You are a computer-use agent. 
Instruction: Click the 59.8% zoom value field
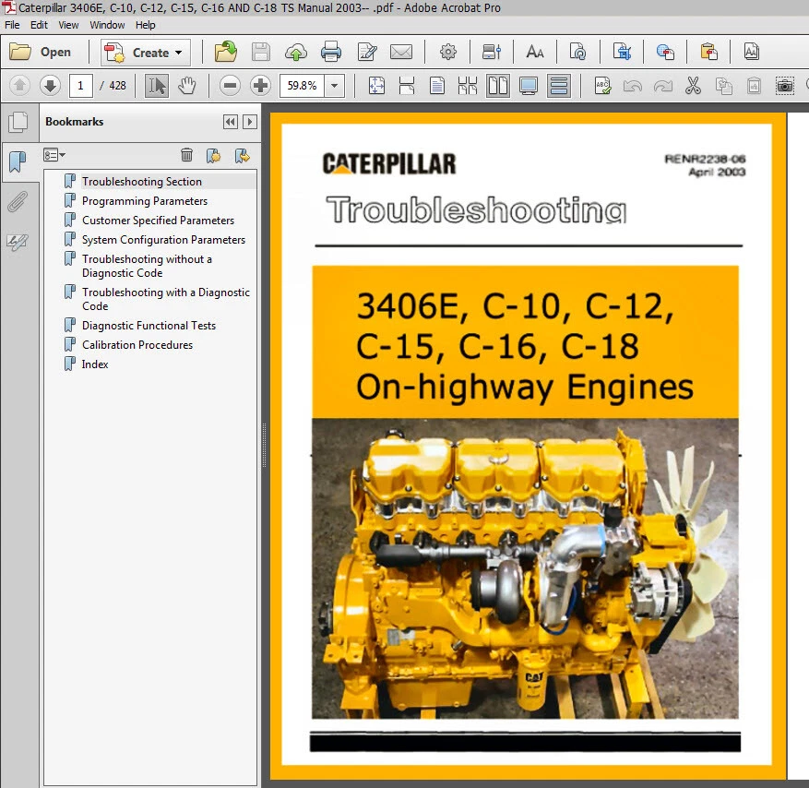click(x=302, y=86)
